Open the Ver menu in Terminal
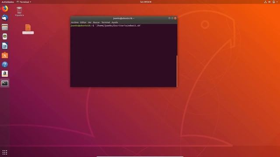280x157 pixels. [90, 22]
